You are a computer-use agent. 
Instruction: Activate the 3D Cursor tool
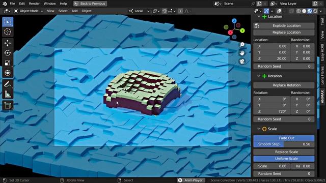(8, 32)
